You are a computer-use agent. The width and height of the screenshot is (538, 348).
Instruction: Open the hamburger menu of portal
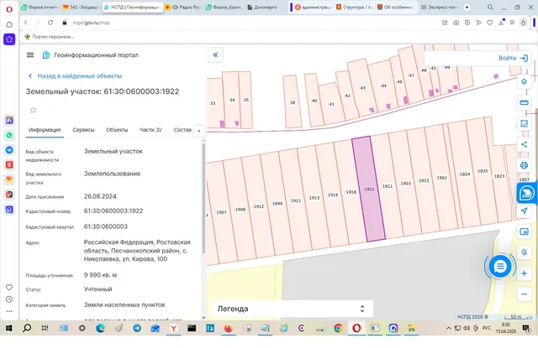(x=30, y=55)
